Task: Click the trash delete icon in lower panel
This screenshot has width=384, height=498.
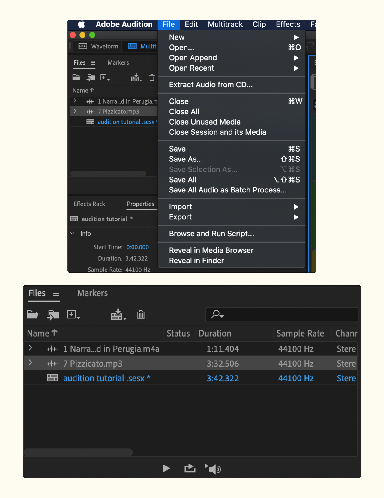Action: coord(141,315)
